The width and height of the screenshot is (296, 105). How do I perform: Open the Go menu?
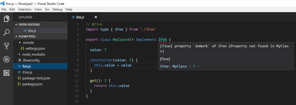tap(47, 9)
